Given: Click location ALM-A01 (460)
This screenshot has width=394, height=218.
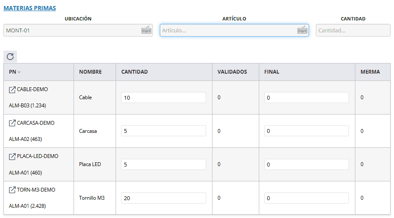Looking at the screenshot, I should 26,173.
